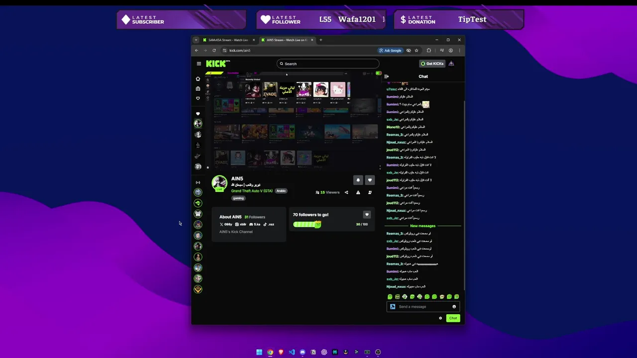Open Discord from the taskbar
Image resolution: width=637 pixels, height=358 pixels.
point(303,352)
